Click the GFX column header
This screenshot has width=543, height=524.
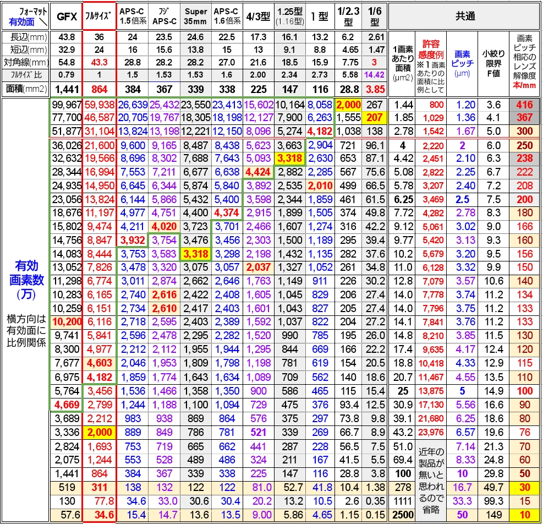(67, 17)
